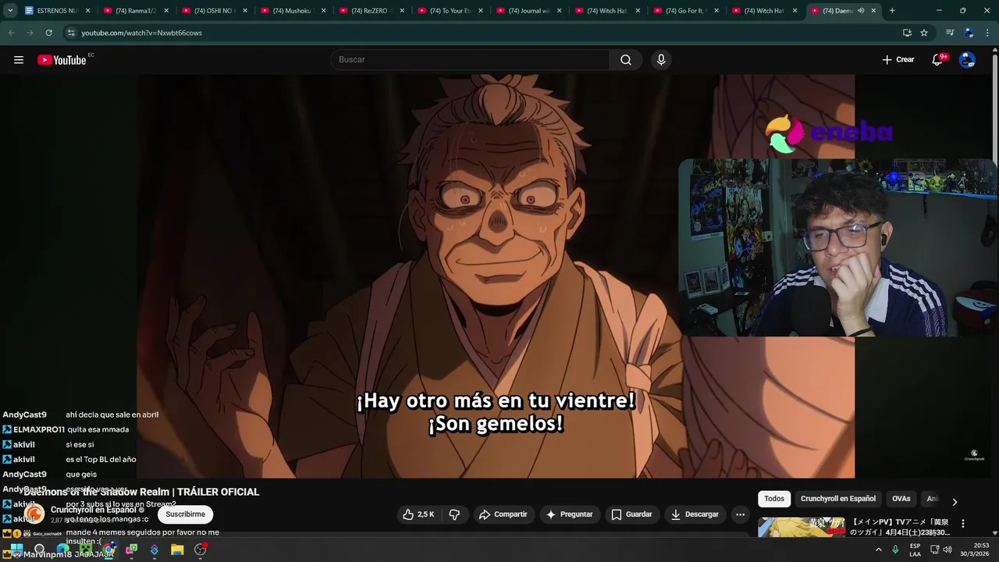Close the To Your Et tab
999x562 pixels.
coord(481,11)
